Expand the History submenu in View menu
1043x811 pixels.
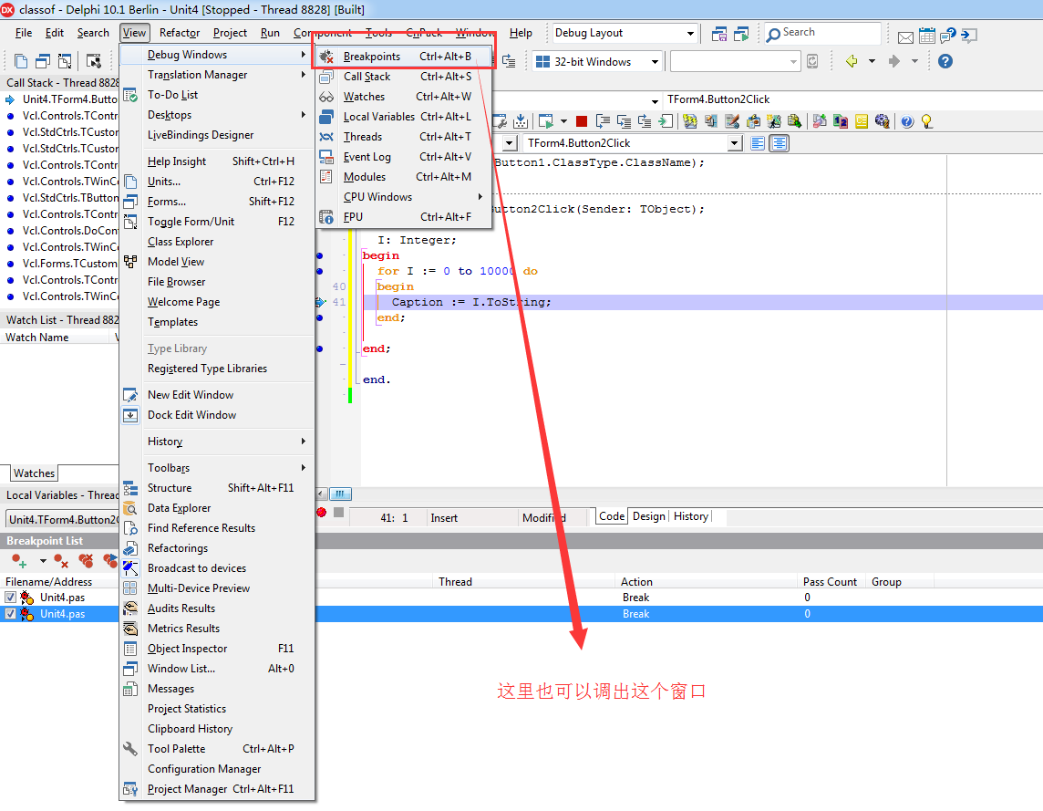click(x=216, y=442)
